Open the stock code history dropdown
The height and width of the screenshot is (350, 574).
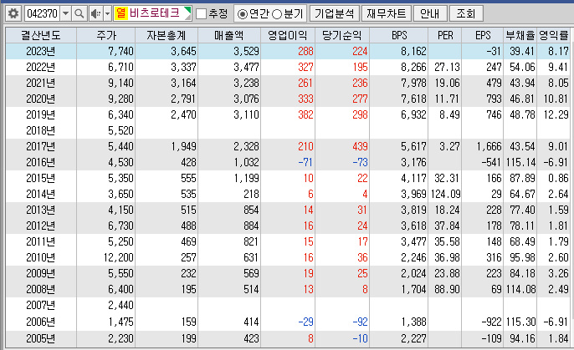point(65,14)
